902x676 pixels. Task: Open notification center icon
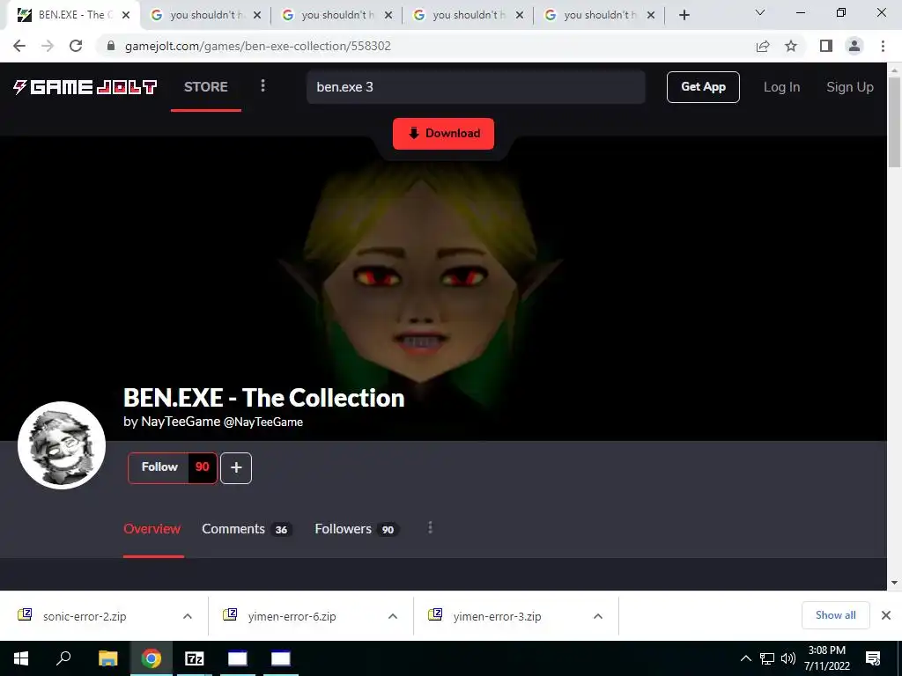coord(873,658)
